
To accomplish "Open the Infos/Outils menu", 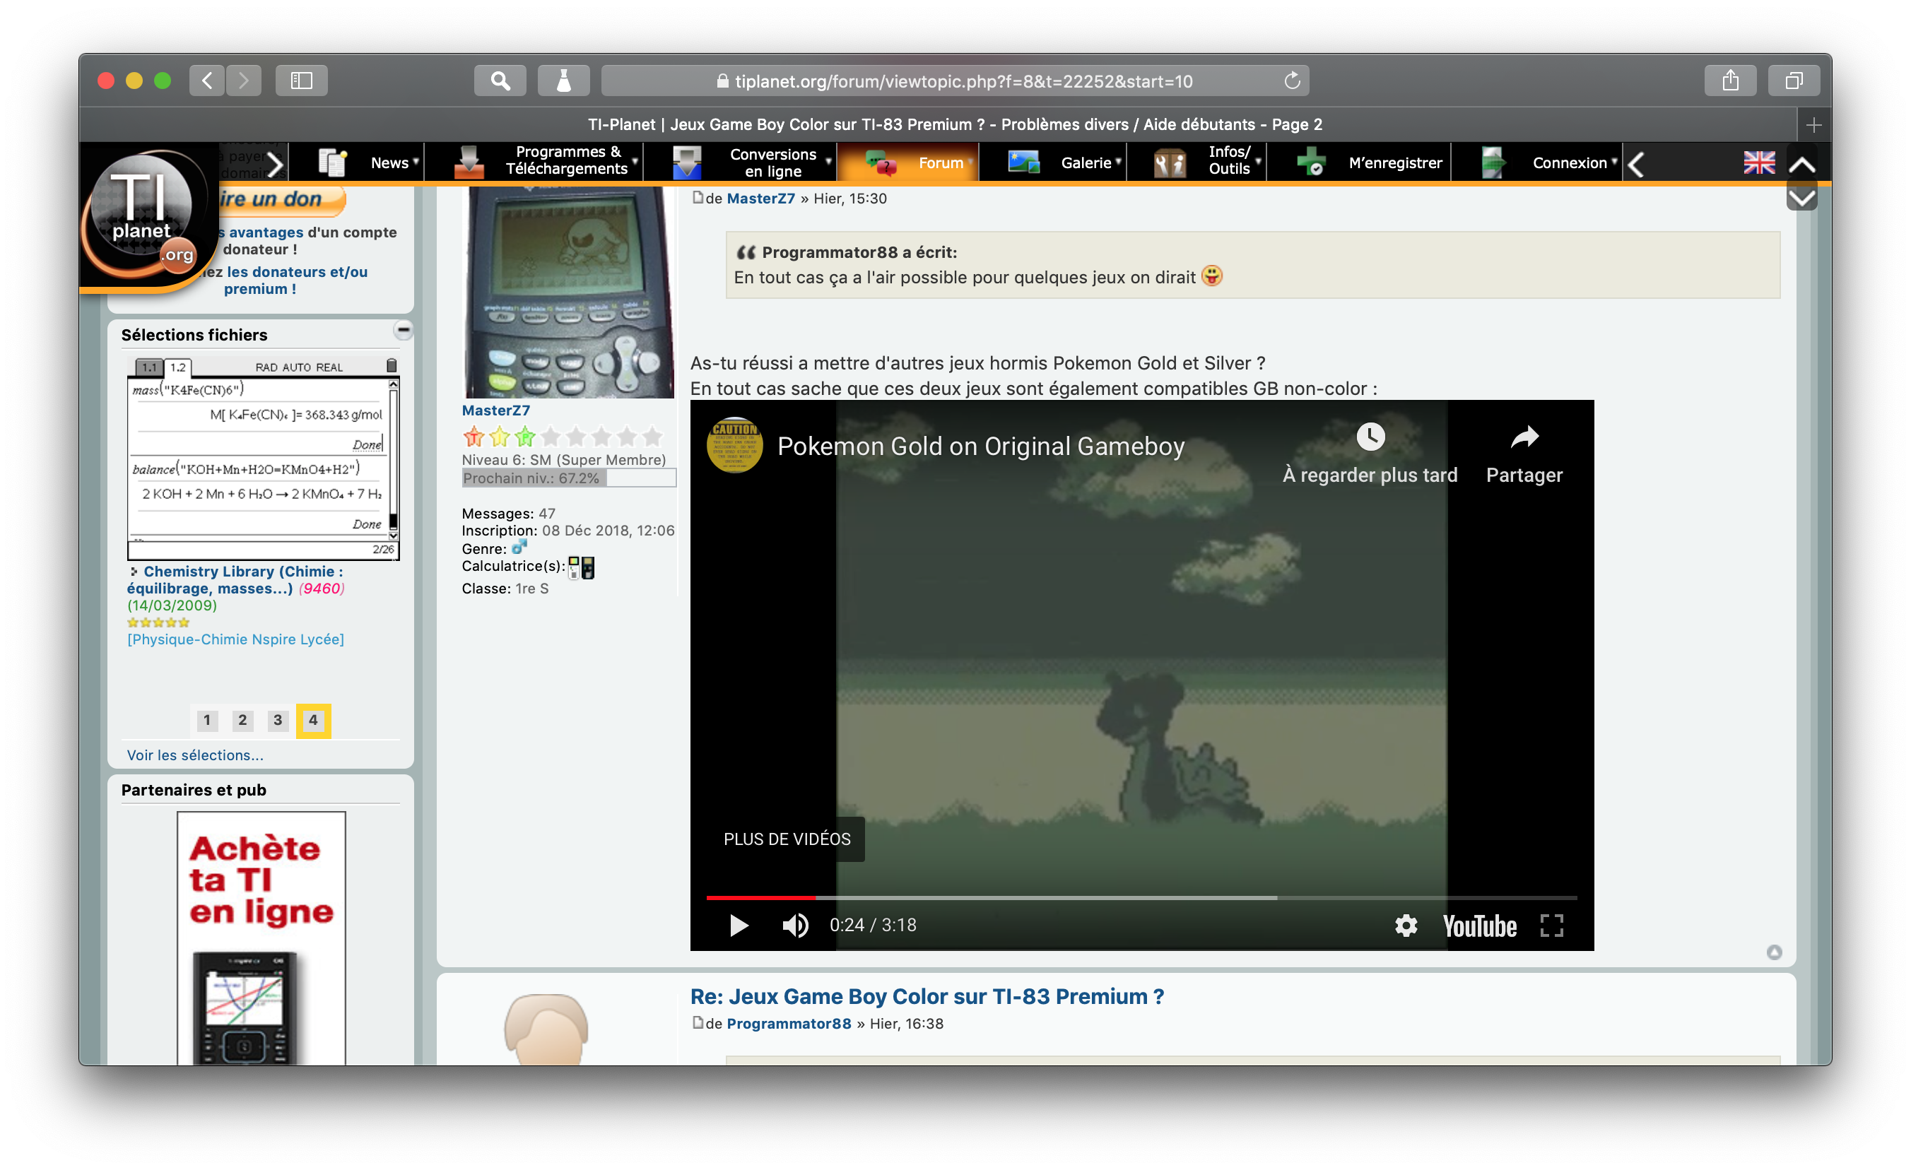I will click(x=1229, y=160).
